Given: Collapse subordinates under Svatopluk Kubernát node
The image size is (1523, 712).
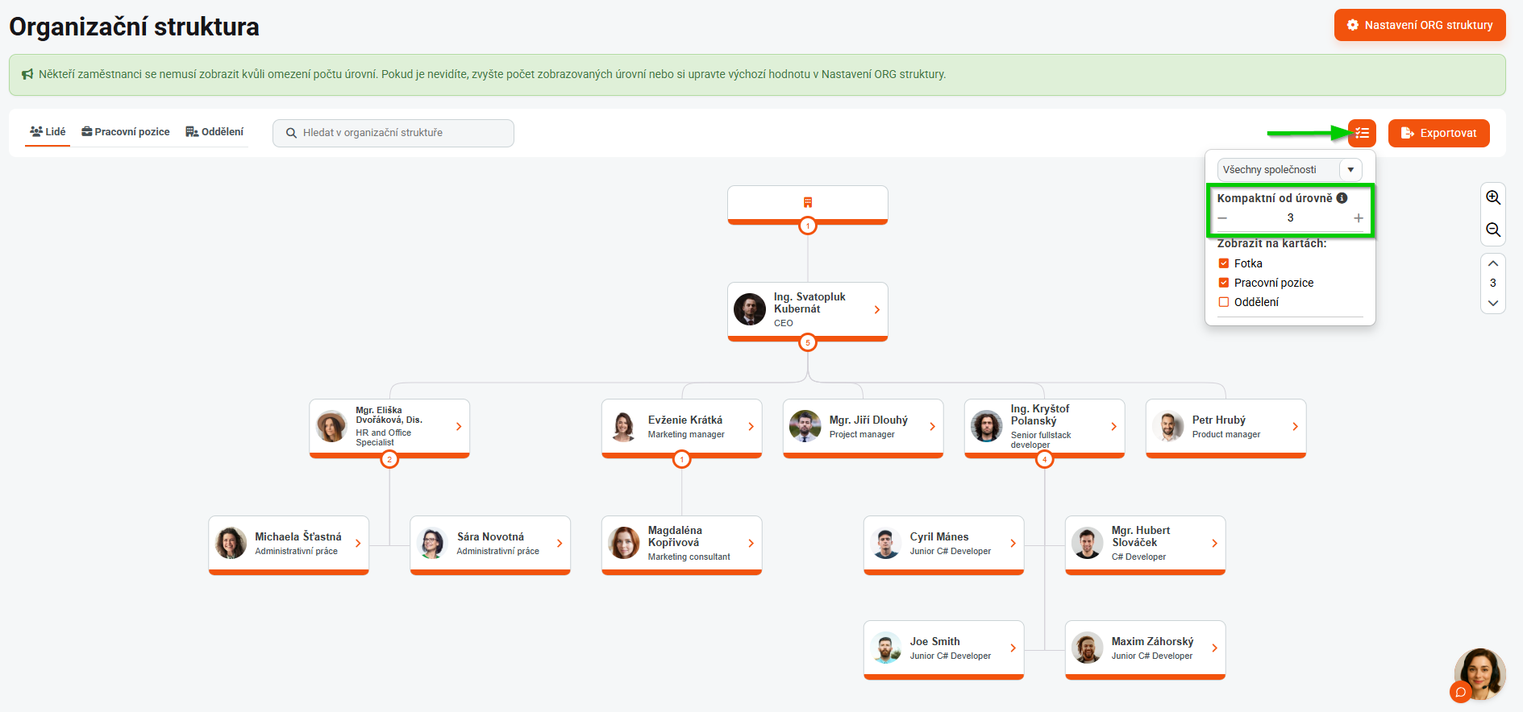Looking at the screenshot, I should tap(808, 342).
